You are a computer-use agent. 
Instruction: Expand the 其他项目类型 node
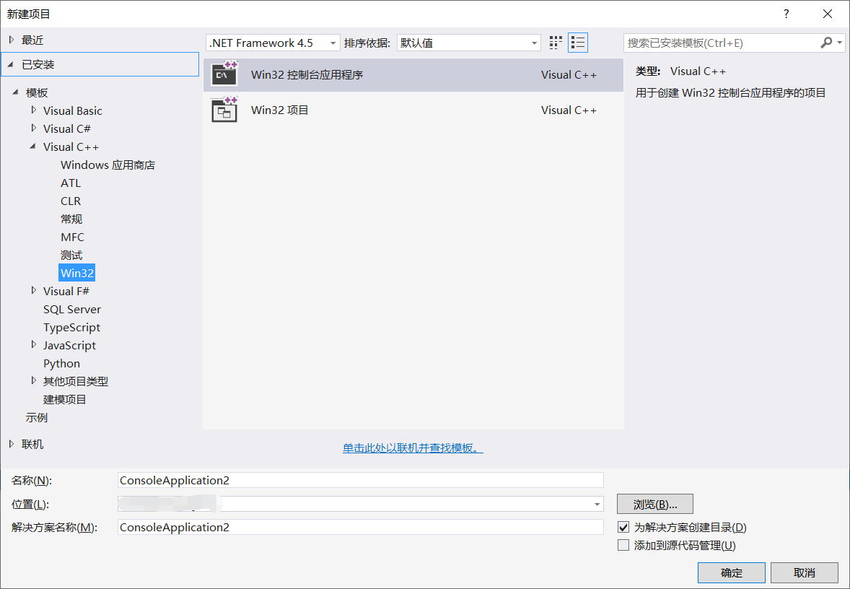[34, 380]
